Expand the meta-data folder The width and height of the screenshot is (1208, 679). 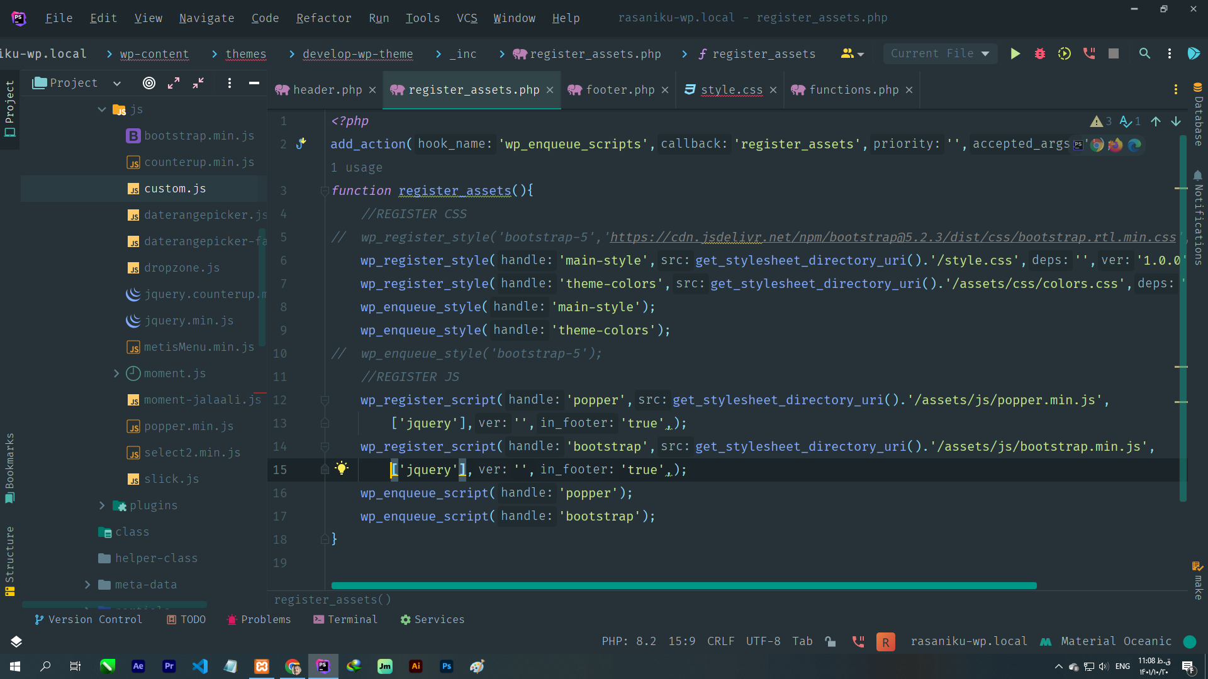click(x=87, y=585)
